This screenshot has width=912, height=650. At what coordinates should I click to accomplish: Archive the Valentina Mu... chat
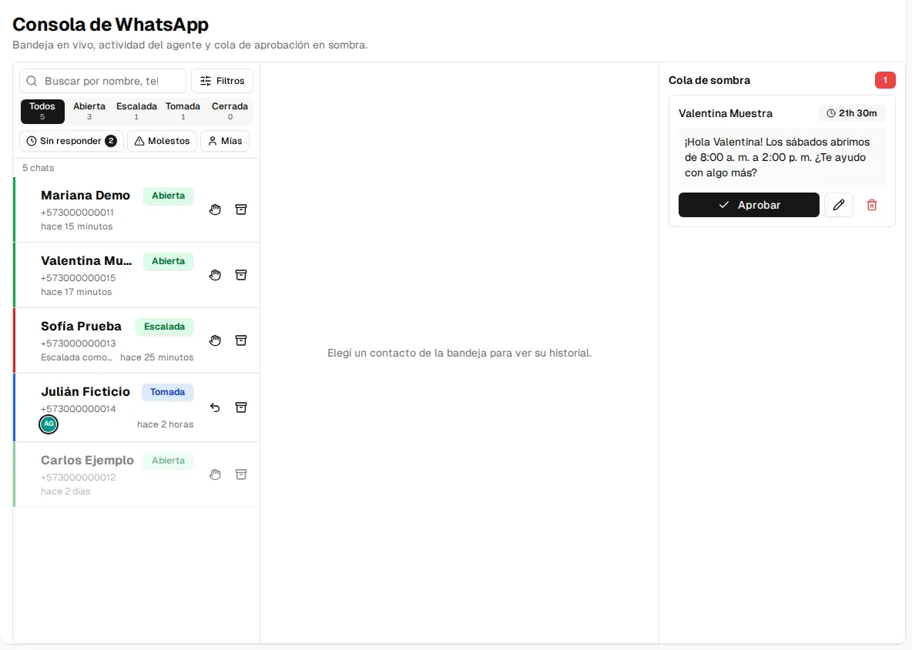pos(241,275)
